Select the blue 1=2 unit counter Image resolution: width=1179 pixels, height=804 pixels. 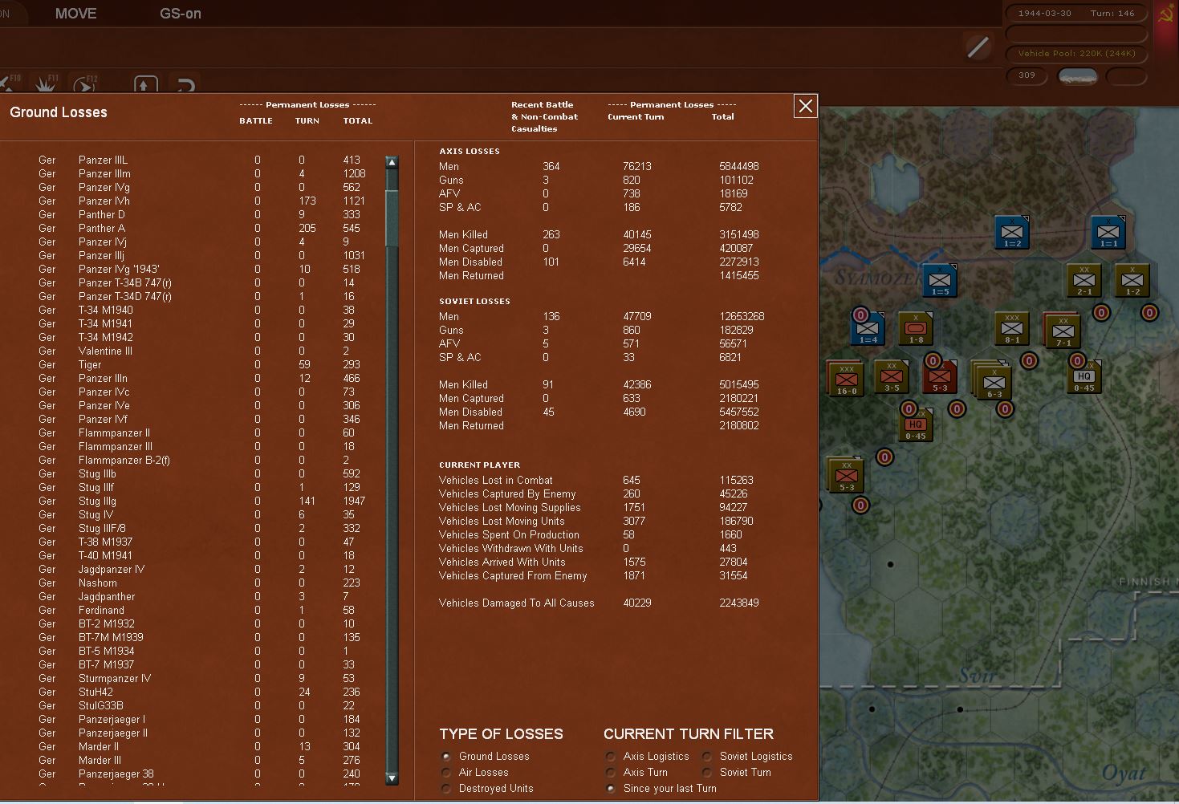[x=1012, y=233]
